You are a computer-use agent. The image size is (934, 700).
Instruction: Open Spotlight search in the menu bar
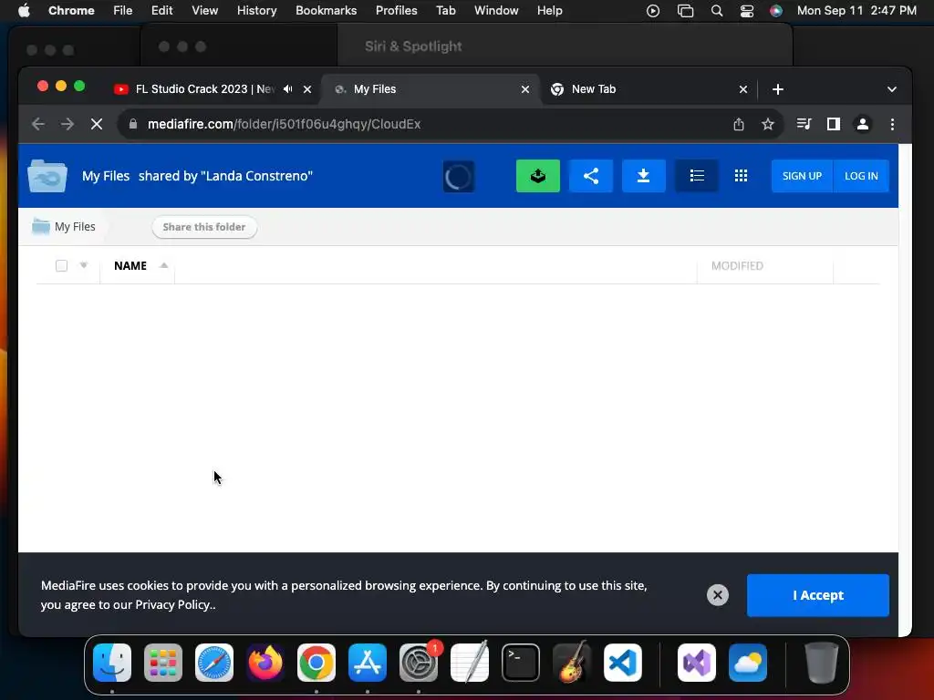[717, 11]
